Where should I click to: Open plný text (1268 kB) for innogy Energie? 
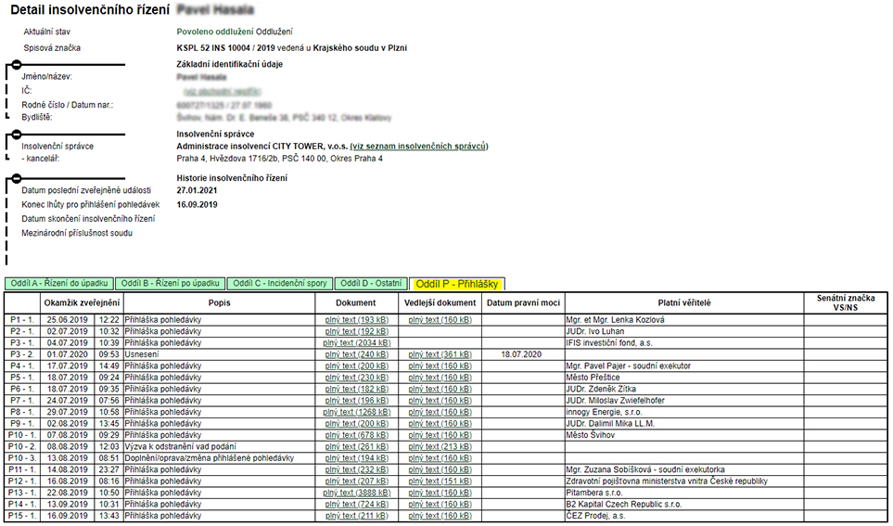pyautogui.click(x=356, y=412)
